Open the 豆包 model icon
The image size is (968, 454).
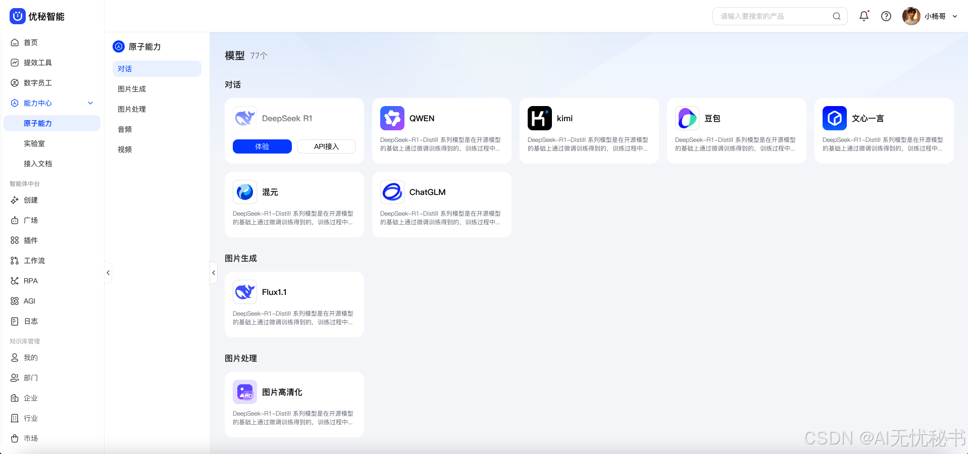click(687, 118)
